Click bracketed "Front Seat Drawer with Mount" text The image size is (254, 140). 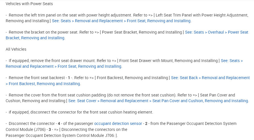(169, 61)
